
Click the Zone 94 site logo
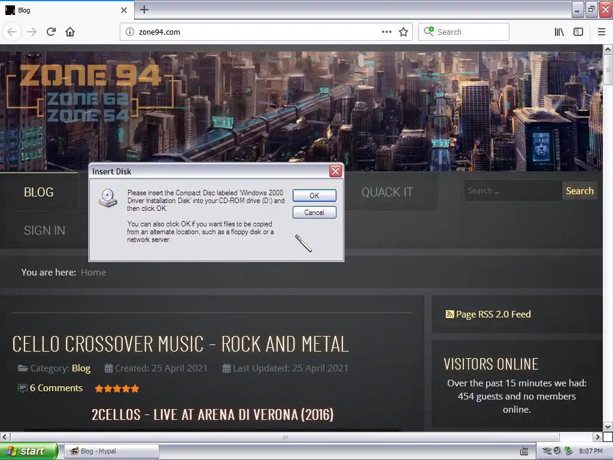click(90, 93)
